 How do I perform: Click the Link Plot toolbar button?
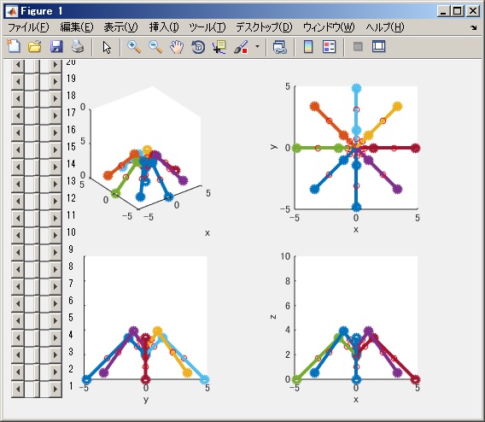[280, 47]
